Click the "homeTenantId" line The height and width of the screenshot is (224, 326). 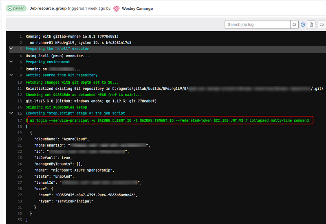[92, 146]
